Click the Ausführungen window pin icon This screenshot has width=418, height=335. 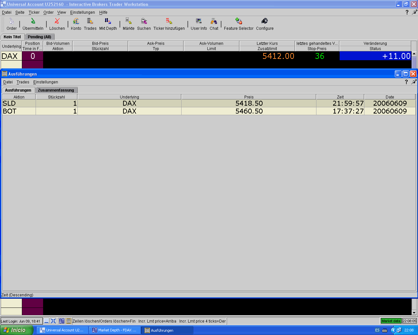tap(414, 82)
